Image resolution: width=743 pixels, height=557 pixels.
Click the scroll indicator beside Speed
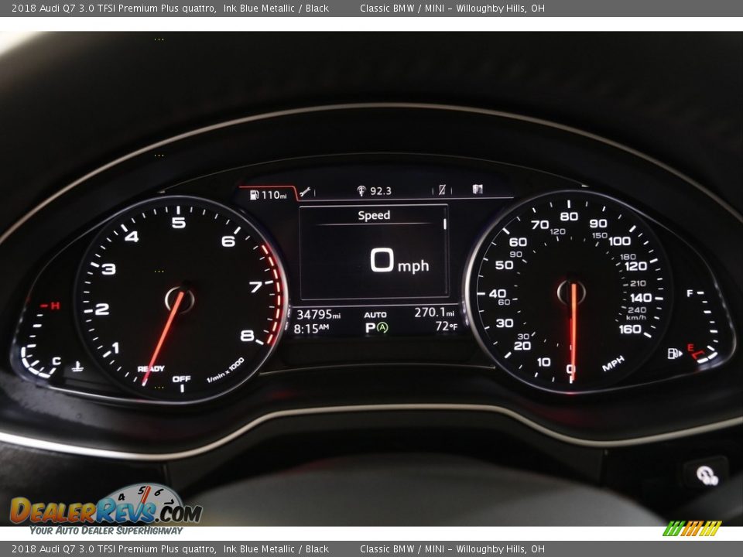coord(444,224)
